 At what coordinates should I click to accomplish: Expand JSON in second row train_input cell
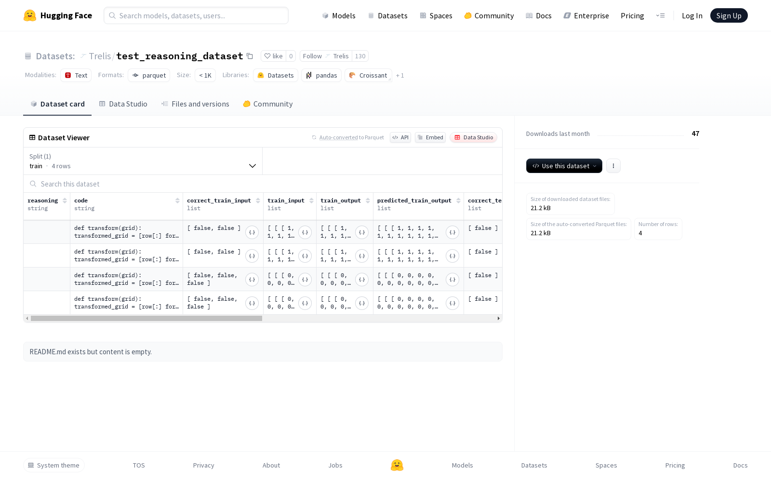pos(305,256)
